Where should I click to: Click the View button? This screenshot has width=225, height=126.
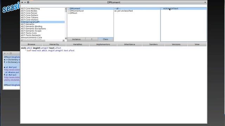(197, 44)
